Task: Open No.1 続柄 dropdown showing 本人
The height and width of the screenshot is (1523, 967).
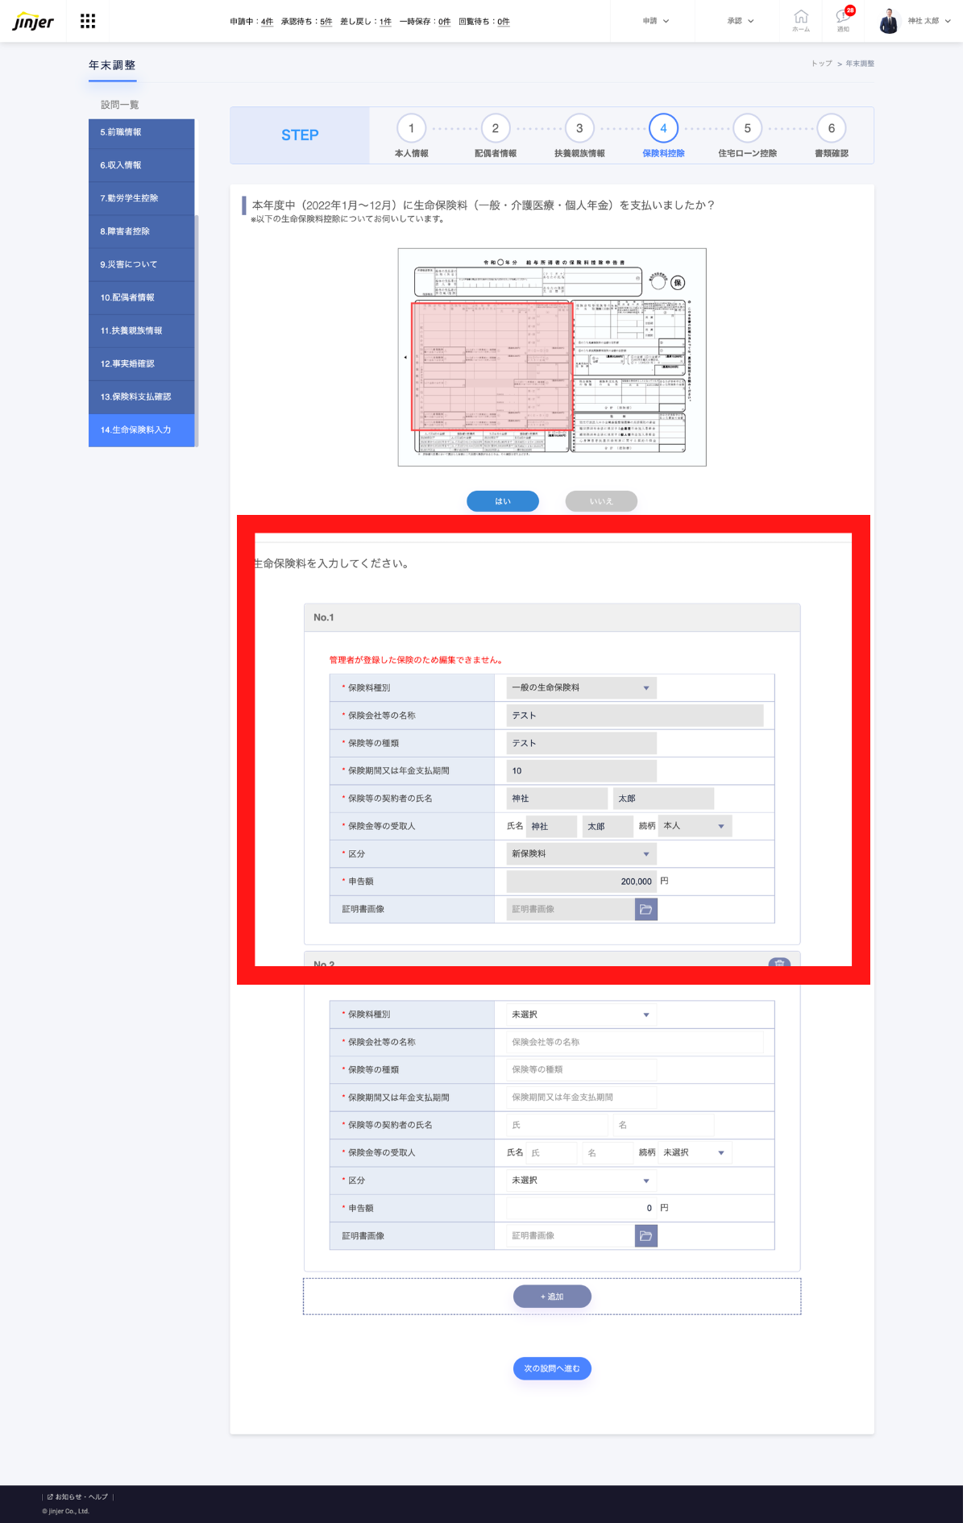Action: coord(695,826)
